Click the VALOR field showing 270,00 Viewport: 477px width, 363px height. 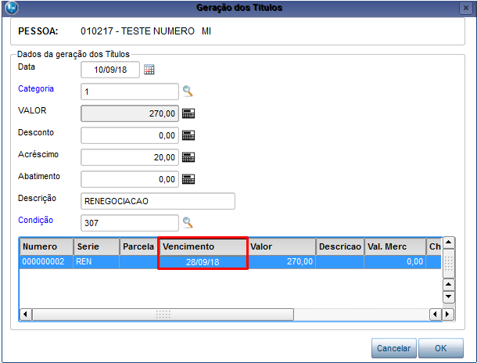(x=130, y=113)
